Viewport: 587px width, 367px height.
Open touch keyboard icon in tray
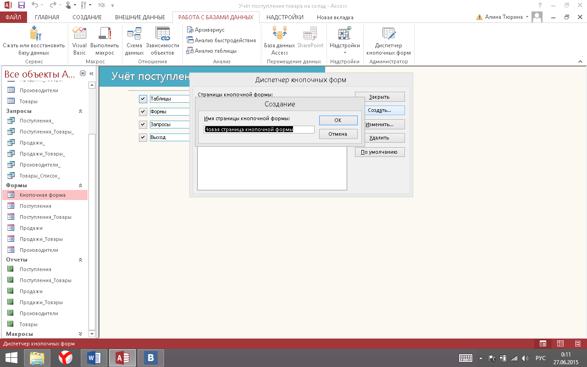pos(466,358)
